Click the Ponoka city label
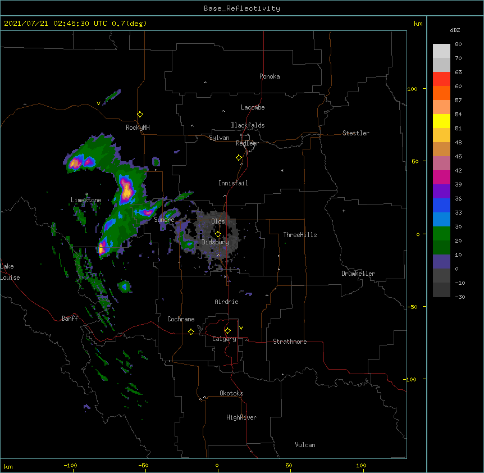This screenshot has width=484, height=473. click(270, 76)
